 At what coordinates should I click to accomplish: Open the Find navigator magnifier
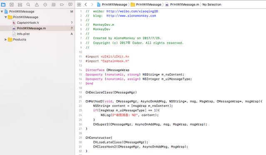pos(28,5)
